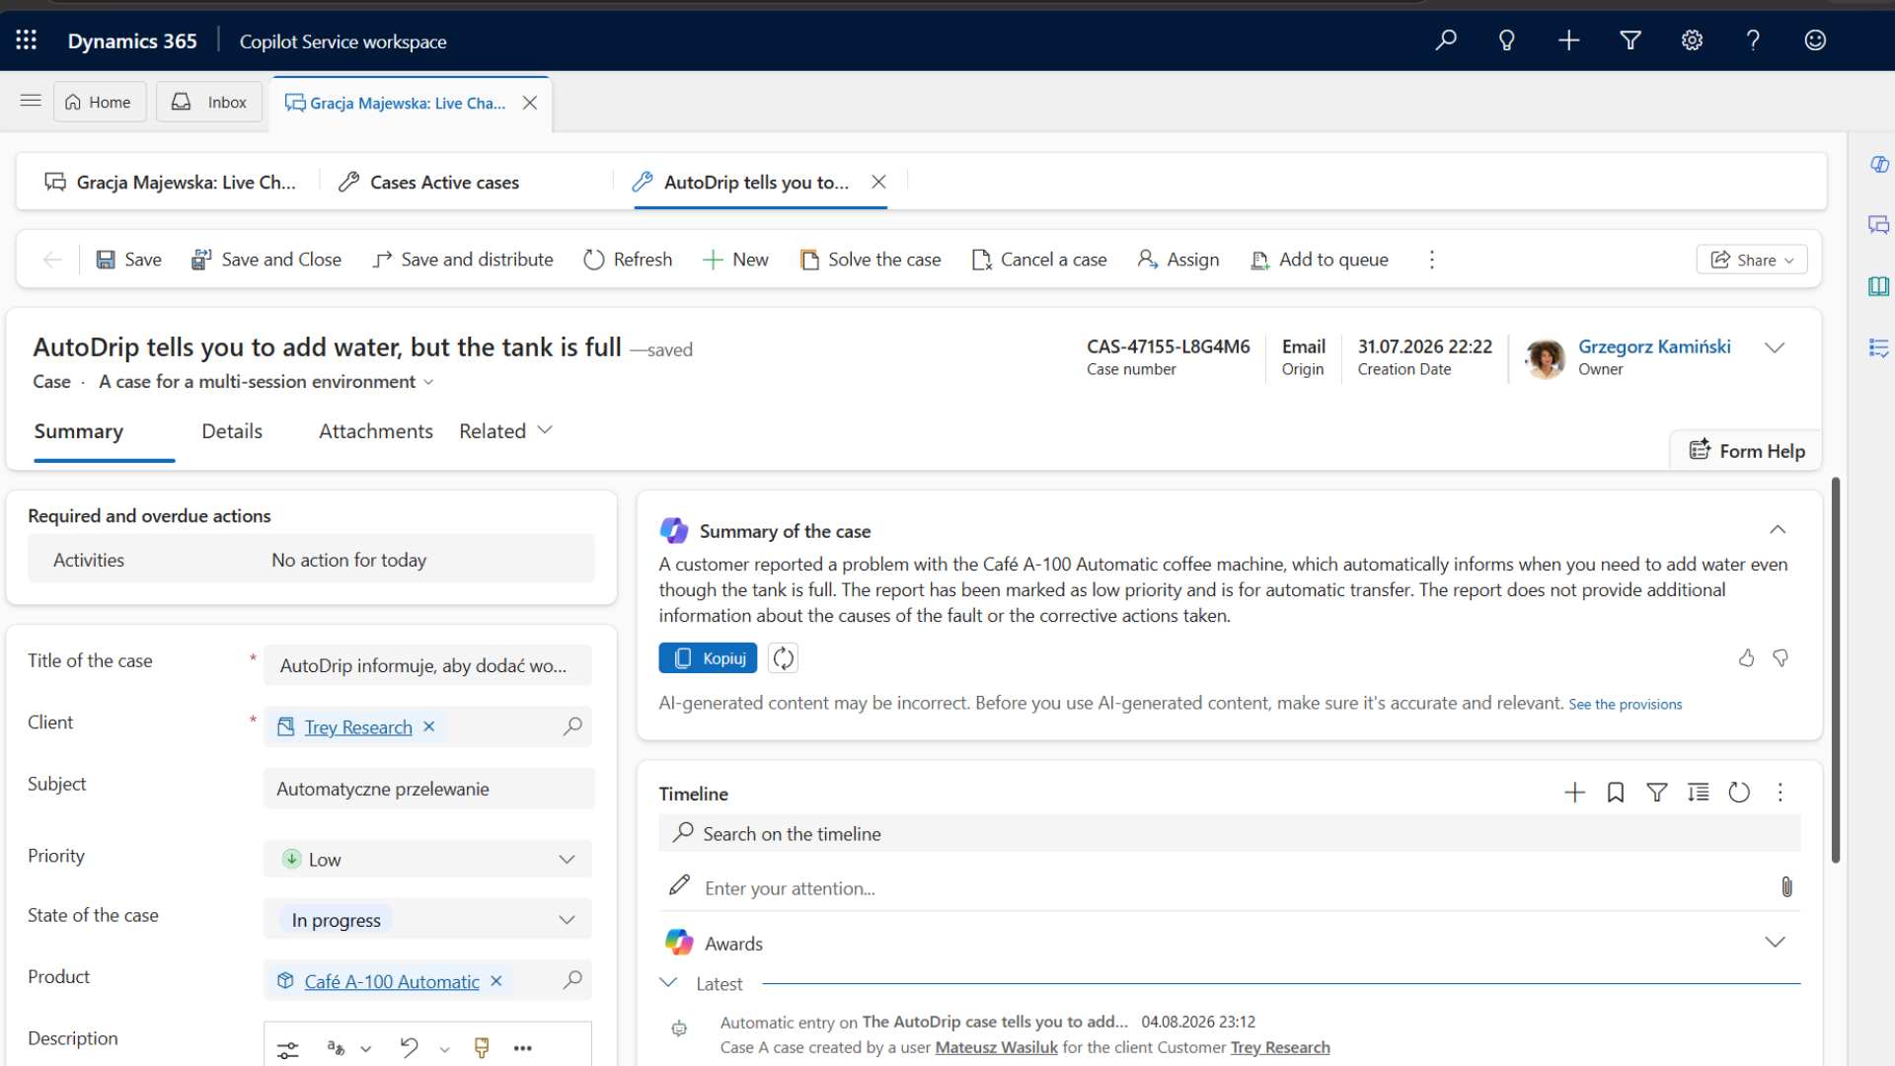
Task: Open the State of the case dropdown
Action: pos(427,919)
